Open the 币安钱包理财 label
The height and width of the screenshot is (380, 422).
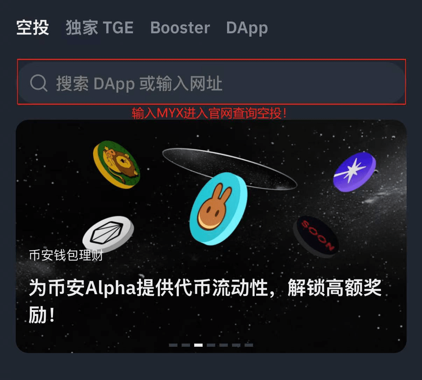(x=66, y=255)
